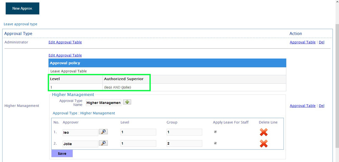Click the green plus add icon
339x162 pixels.
[127, 102]
